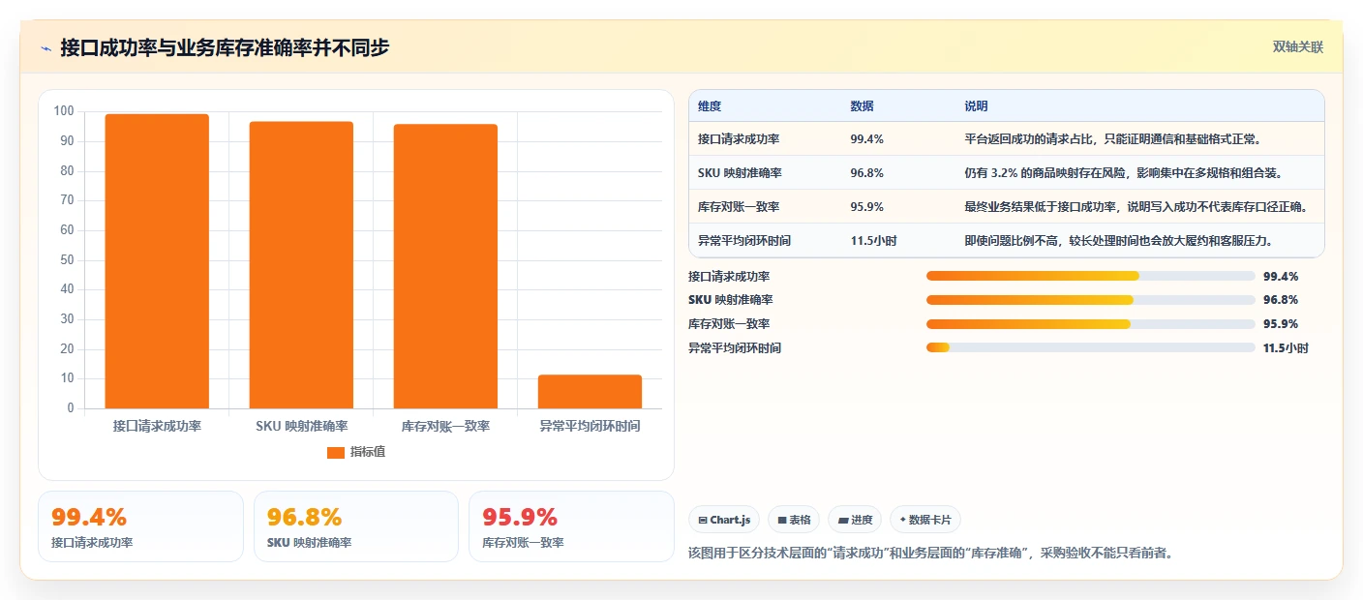1363x600 pixels.
Task: Select the 表格 chip
Action: pyautogui.click(x=794, y=520)
